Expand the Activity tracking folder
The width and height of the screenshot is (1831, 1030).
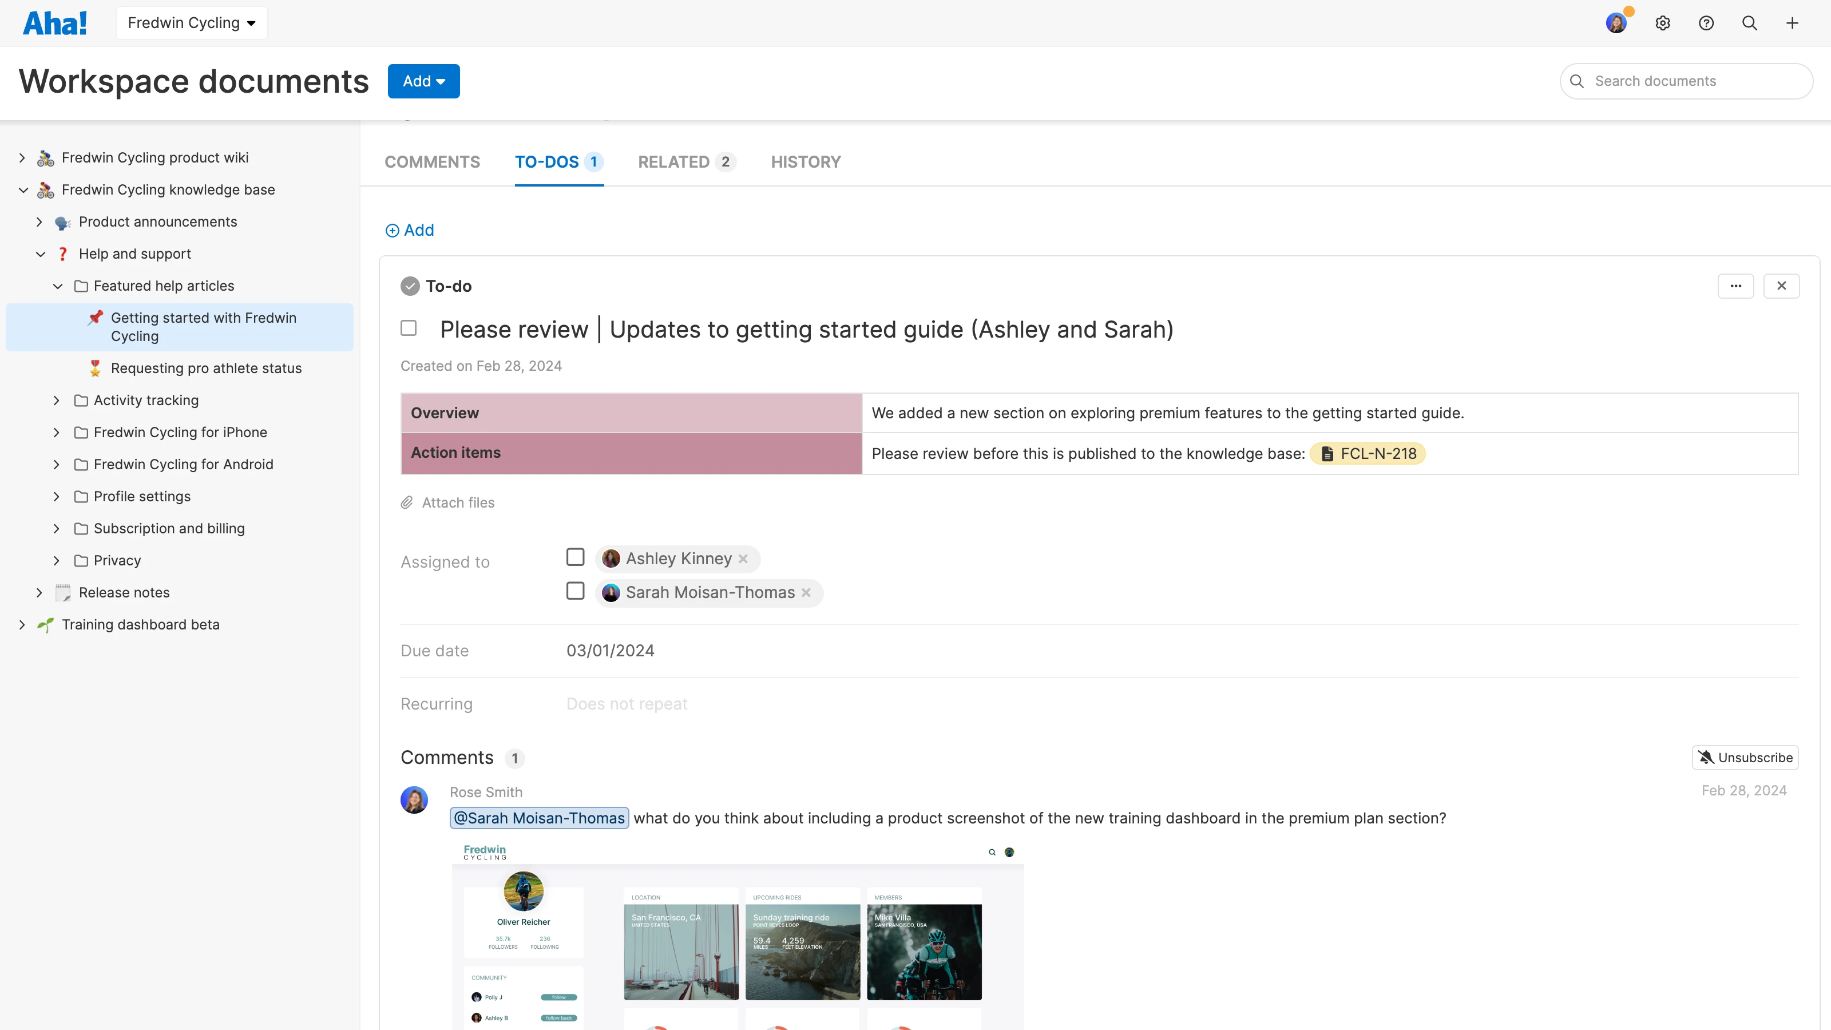[56, 400]
